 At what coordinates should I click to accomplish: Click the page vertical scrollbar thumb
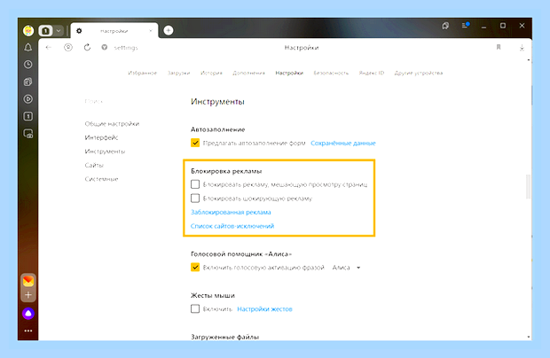coord(528,187)
